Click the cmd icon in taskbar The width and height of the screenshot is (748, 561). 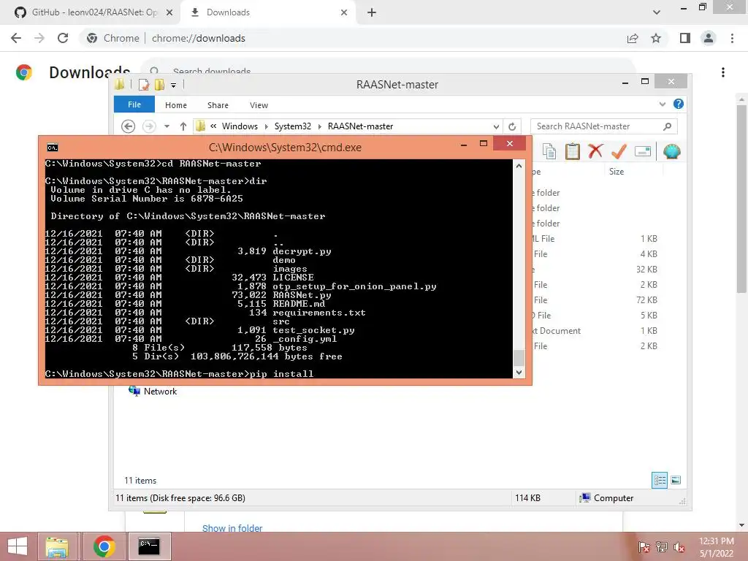pyautogui.click(x=149, y=546)
